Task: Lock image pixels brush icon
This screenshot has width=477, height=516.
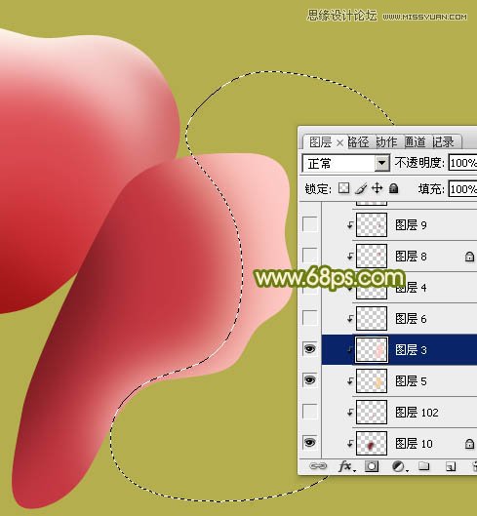Action: click(361, 188)
